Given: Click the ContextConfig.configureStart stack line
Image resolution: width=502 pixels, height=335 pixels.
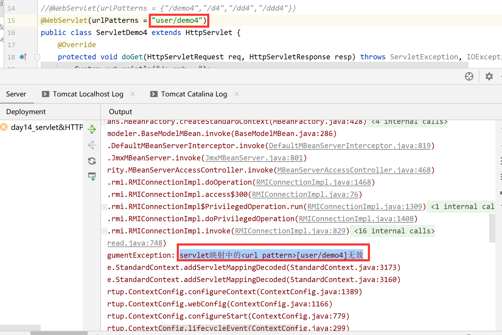Looking at the screenshot, I should (x=228, y=316).
